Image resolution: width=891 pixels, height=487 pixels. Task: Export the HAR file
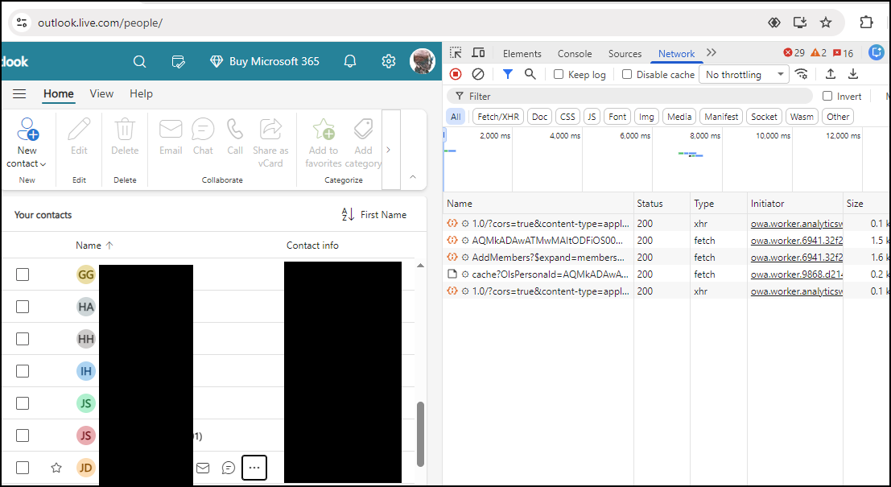pos(853,74)
